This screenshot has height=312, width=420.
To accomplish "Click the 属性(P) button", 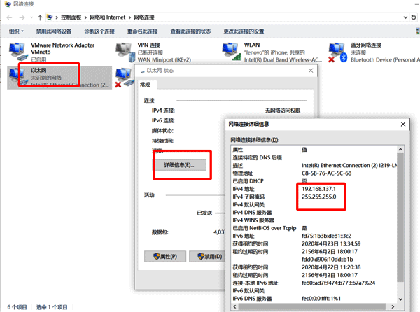I will click(x=164, y=256).
